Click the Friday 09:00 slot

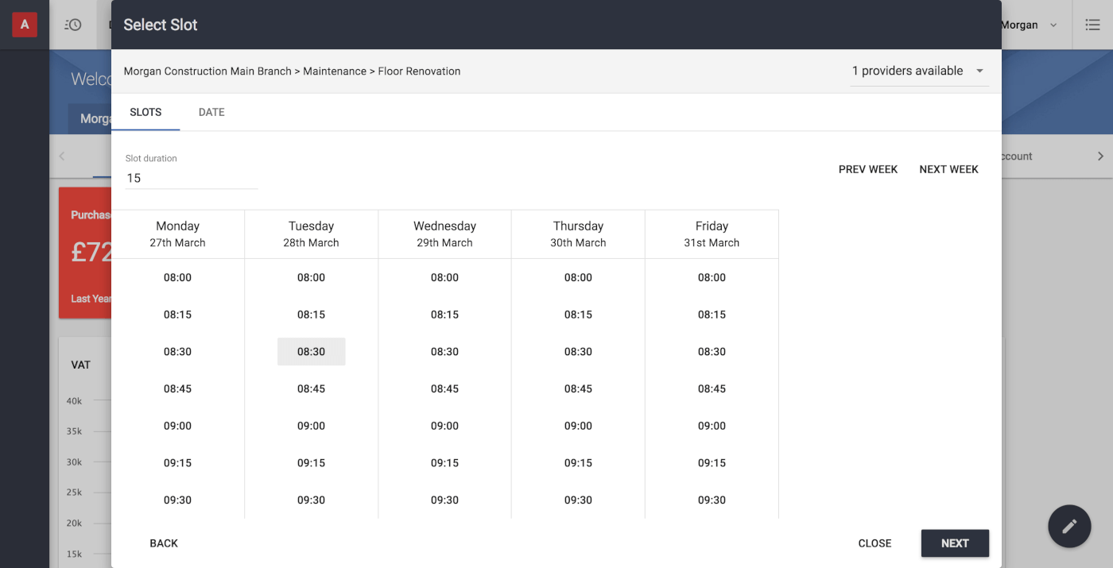[x=712, y=426]
